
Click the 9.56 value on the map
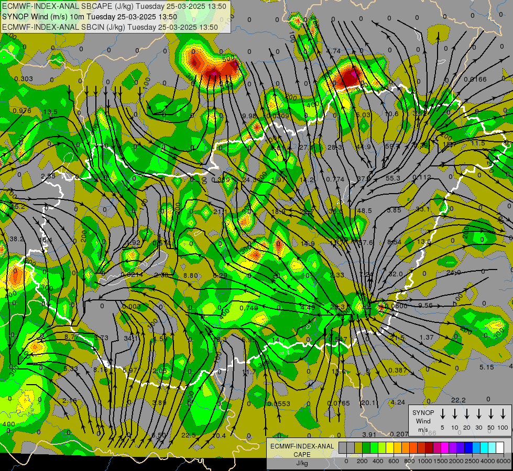point(425,306)
